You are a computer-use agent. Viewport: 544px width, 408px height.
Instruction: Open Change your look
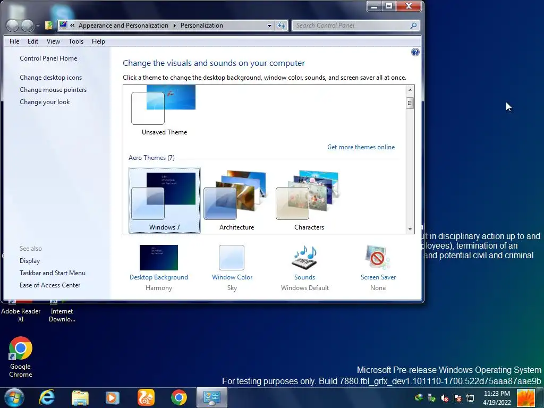[x=45, y=101]
